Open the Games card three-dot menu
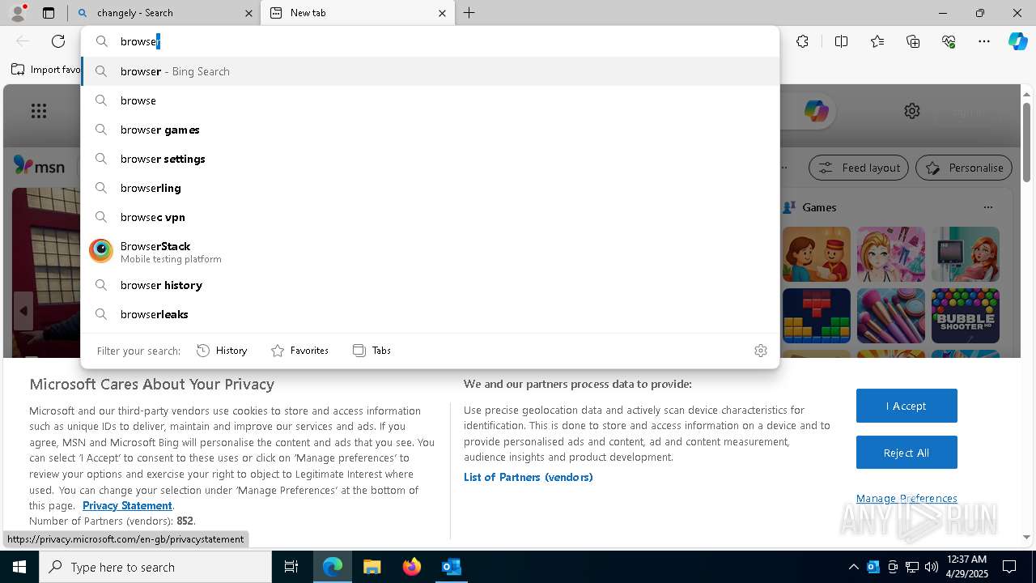This screenshot has width=1036, height=583. [x=987, y=207]
